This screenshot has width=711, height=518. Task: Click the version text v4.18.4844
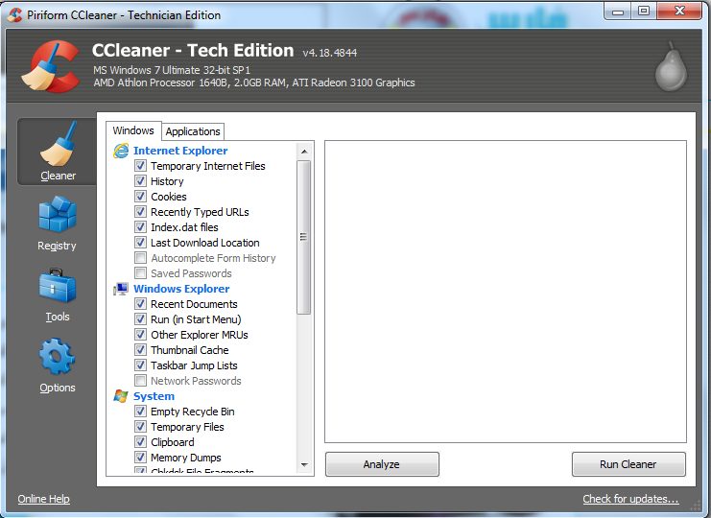pos(330,53)
